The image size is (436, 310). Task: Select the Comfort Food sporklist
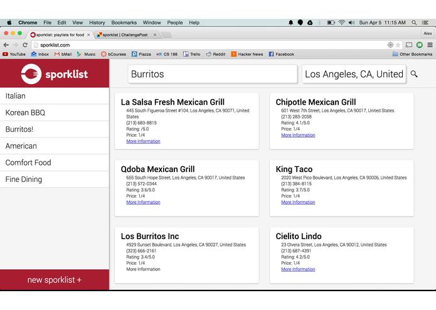point(55,163)
